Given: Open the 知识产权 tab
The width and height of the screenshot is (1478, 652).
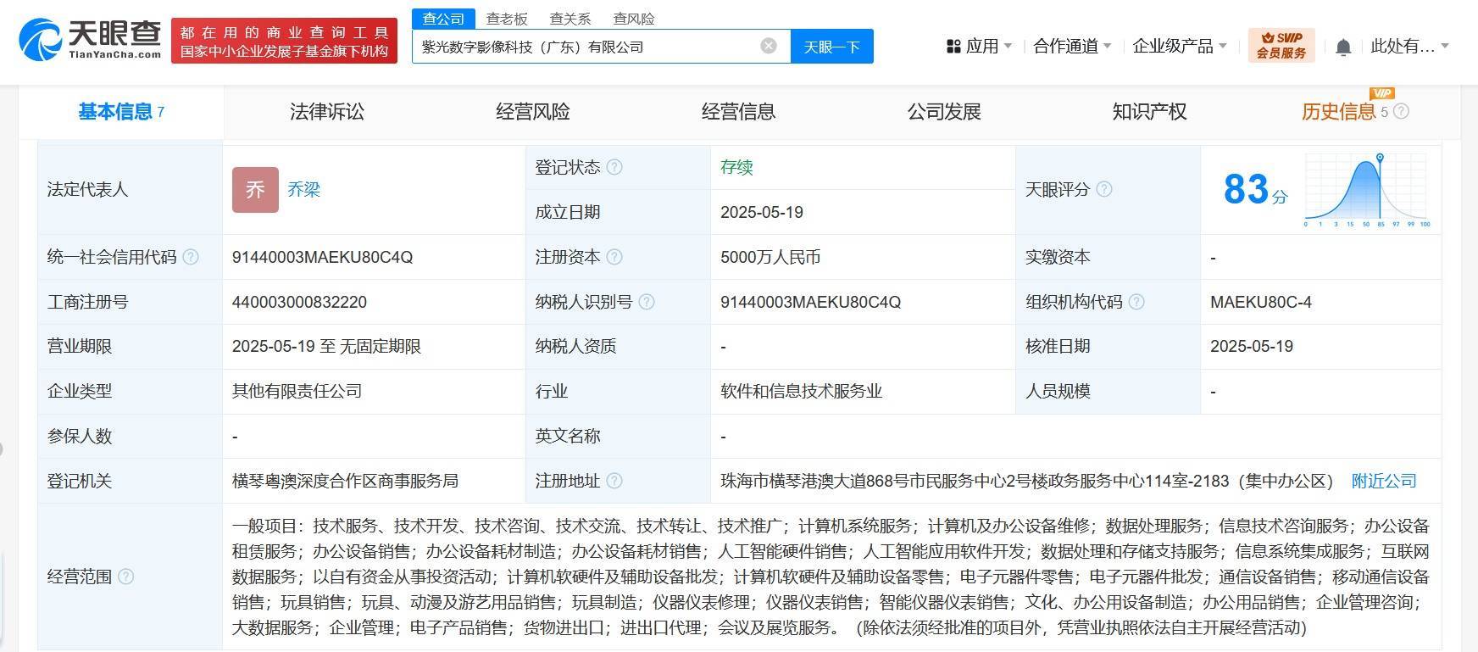Looking at the screenshot, I should pyautogui.click(x=1149, y=112).
